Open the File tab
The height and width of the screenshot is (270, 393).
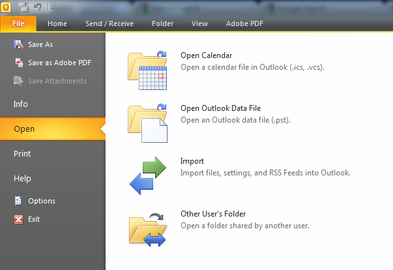pos(18,23)
